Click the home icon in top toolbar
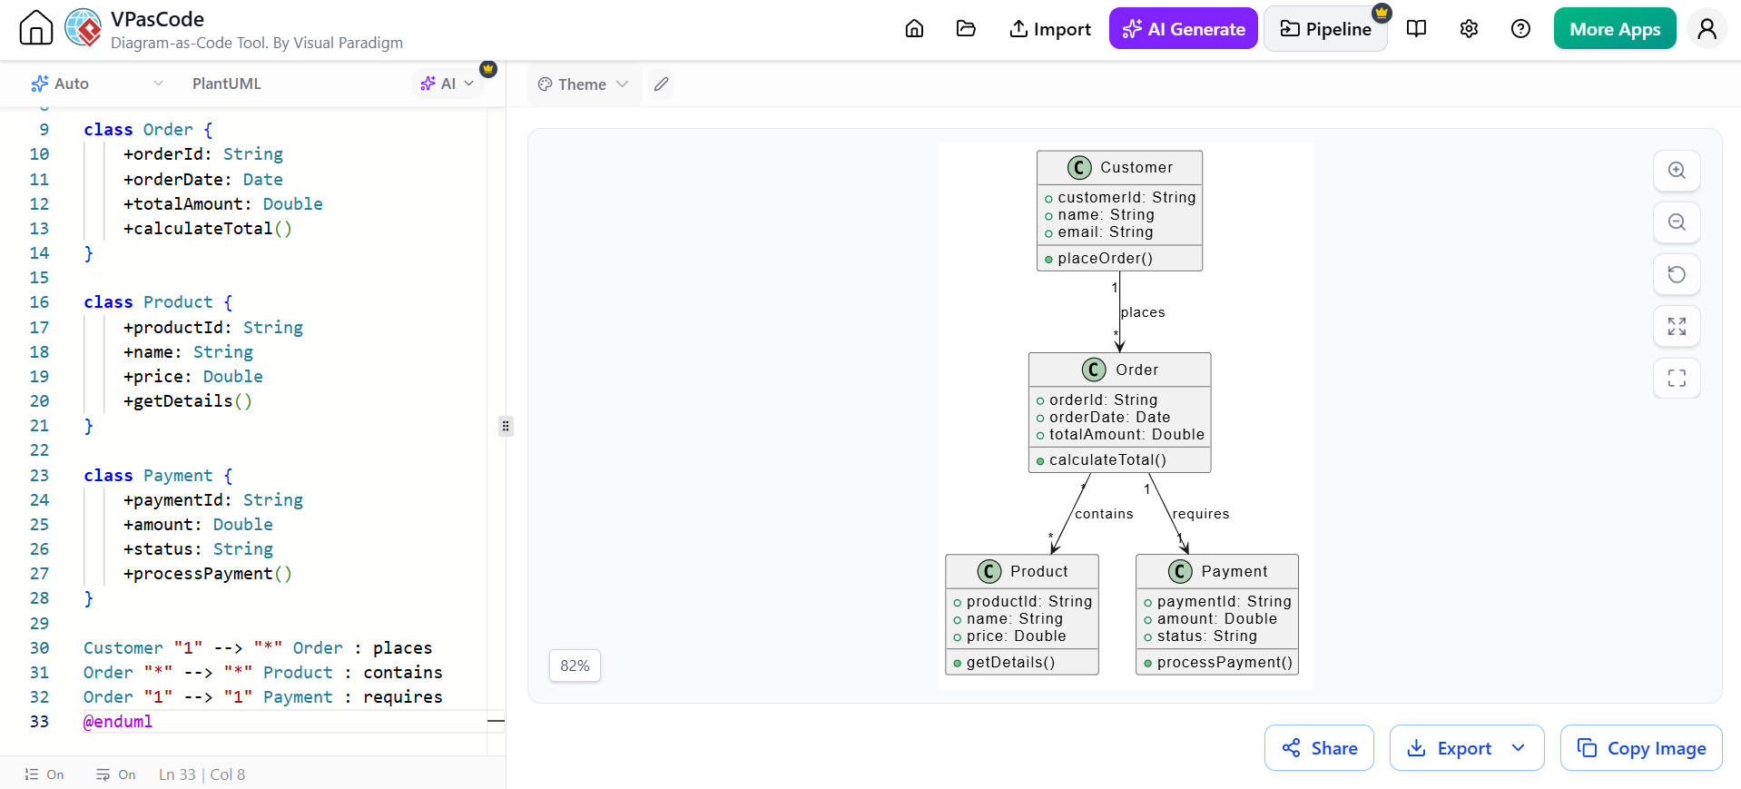The image size is (1741, 789). pyautogui.click(x=914, y=29)
